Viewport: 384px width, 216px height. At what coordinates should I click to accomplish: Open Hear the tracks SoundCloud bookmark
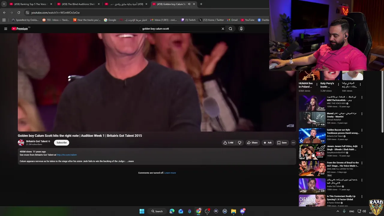pyautogui.click(x=87, y=20)
